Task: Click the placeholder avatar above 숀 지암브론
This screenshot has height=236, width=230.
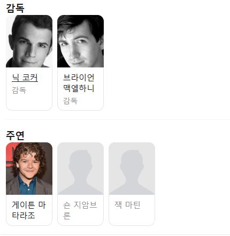Action: tap(80, 169)
